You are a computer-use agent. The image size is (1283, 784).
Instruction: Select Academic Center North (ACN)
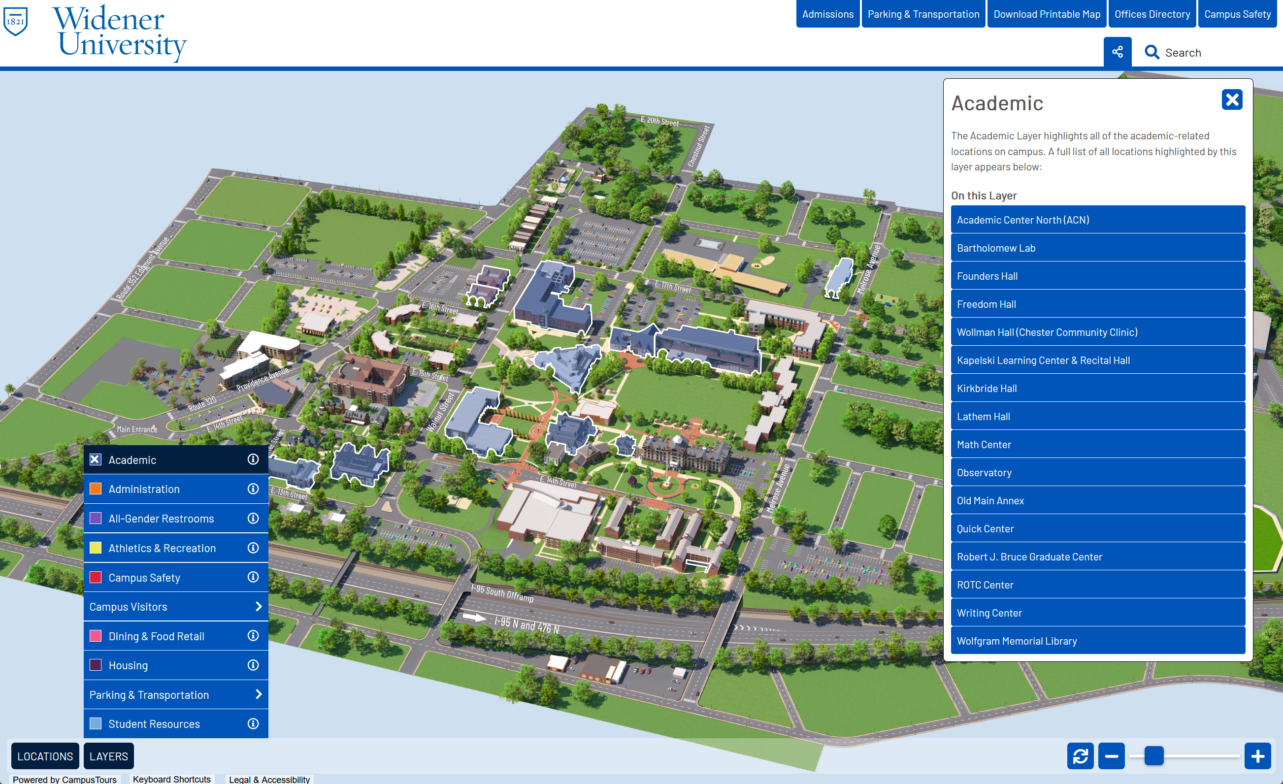click(x=1098, y=220)
